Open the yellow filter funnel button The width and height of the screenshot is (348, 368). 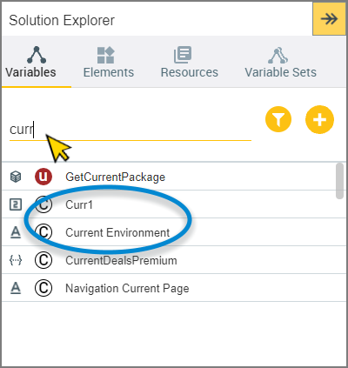coord(278,119)
